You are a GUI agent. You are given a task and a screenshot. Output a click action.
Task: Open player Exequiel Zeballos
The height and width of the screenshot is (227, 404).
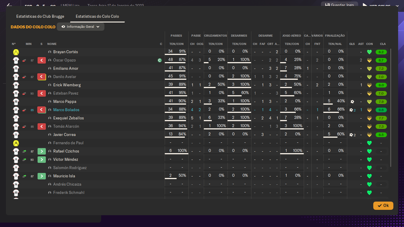pyautogui.click(x=68, y=118)
